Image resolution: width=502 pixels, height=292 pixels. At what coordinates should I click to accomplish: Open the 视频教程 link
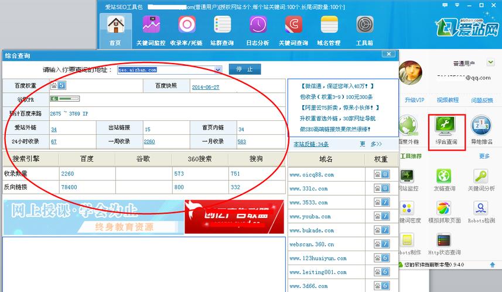448,100
